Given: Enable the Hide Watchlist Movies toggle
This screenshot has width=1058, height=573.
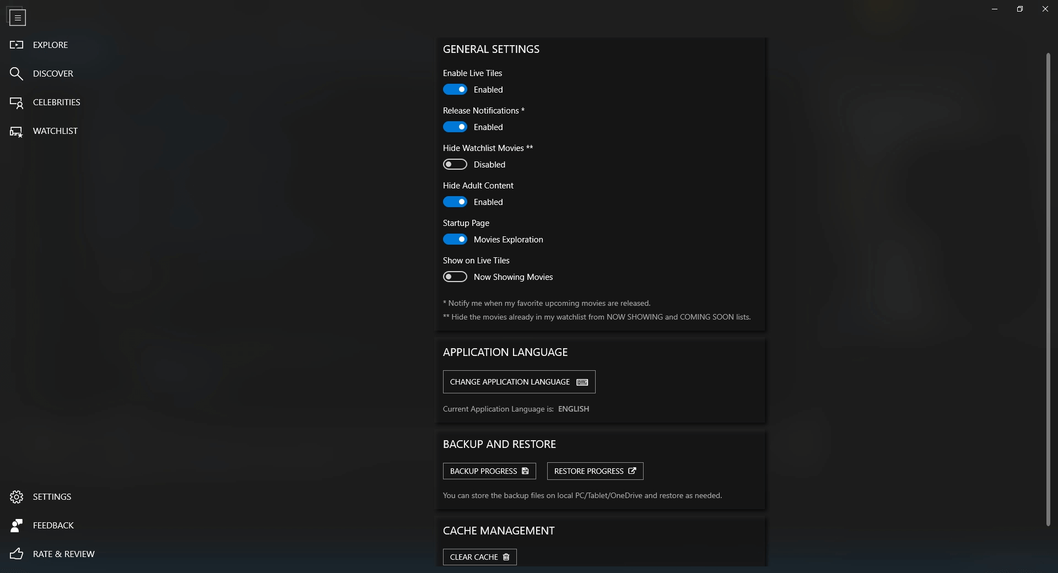Looking at the screenshot, I should click(x=455, y=164).
